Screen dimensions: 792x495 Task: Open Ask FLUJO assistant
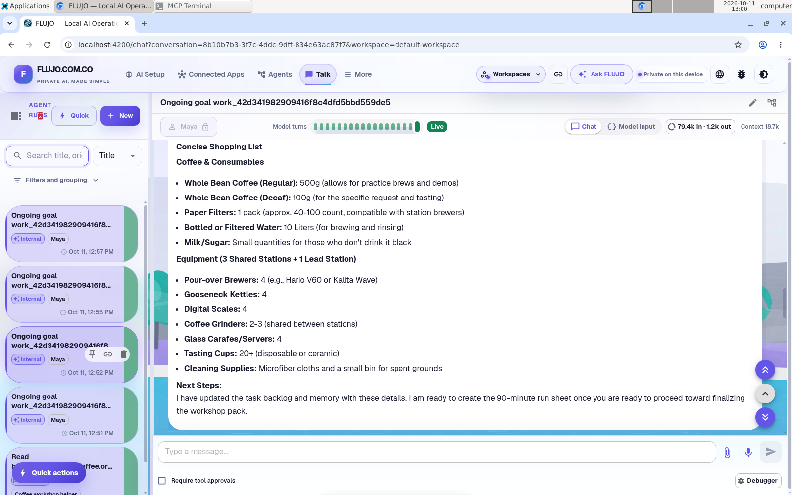point(601,74)
